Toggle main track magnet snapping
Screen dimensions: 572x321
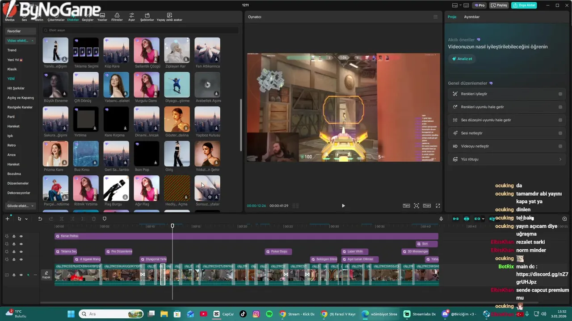(456, 218)
